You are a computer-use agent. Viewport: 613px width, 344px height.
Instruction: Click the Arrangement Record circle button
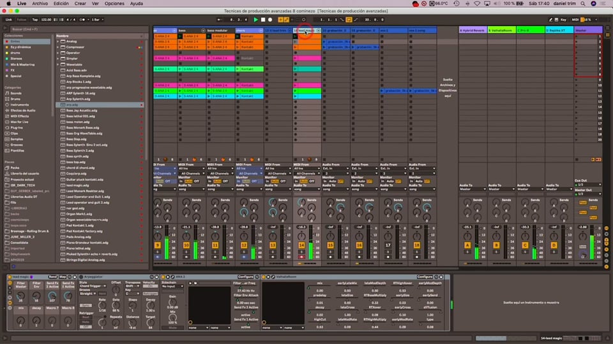point(270,20)
